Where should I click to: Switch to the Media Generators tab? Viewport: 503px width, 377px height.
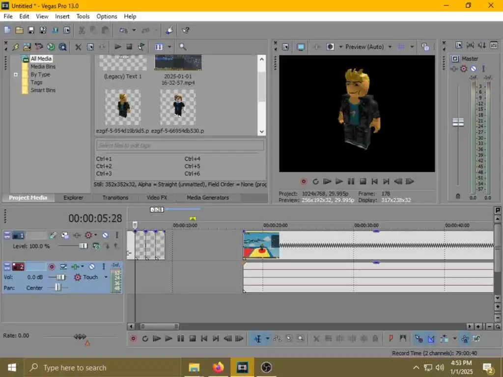tap(208, 198)
